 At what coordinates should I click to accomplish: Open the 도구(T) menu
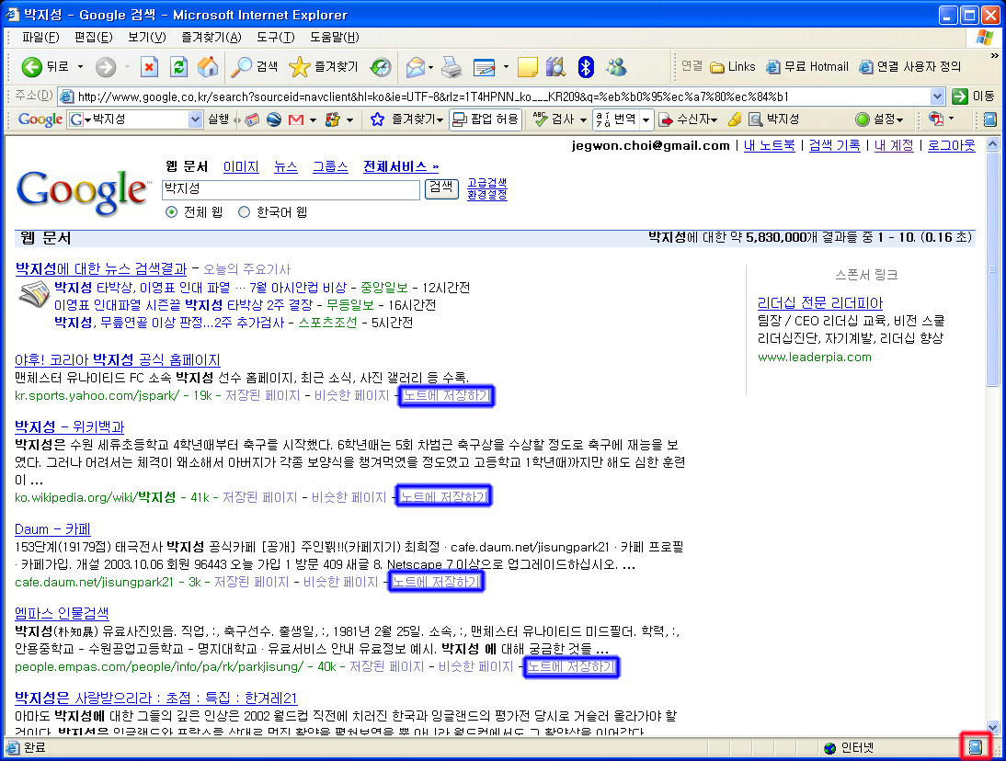click(x=275, y=37)
